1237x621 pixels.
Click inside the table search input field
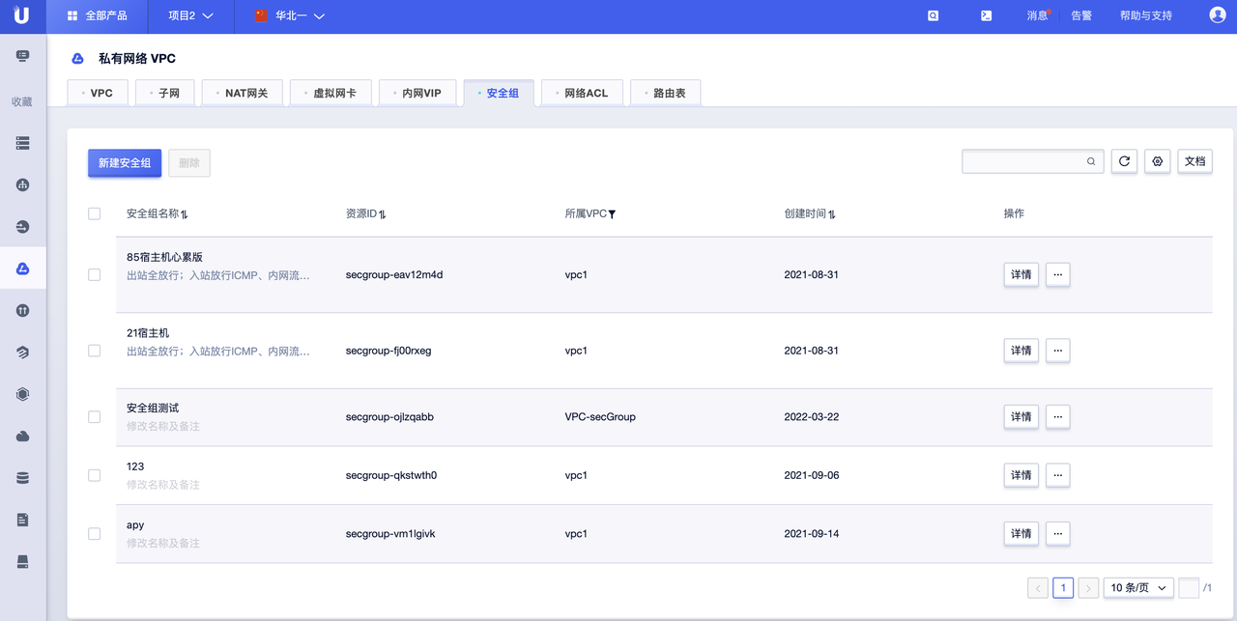[1024, 160]
